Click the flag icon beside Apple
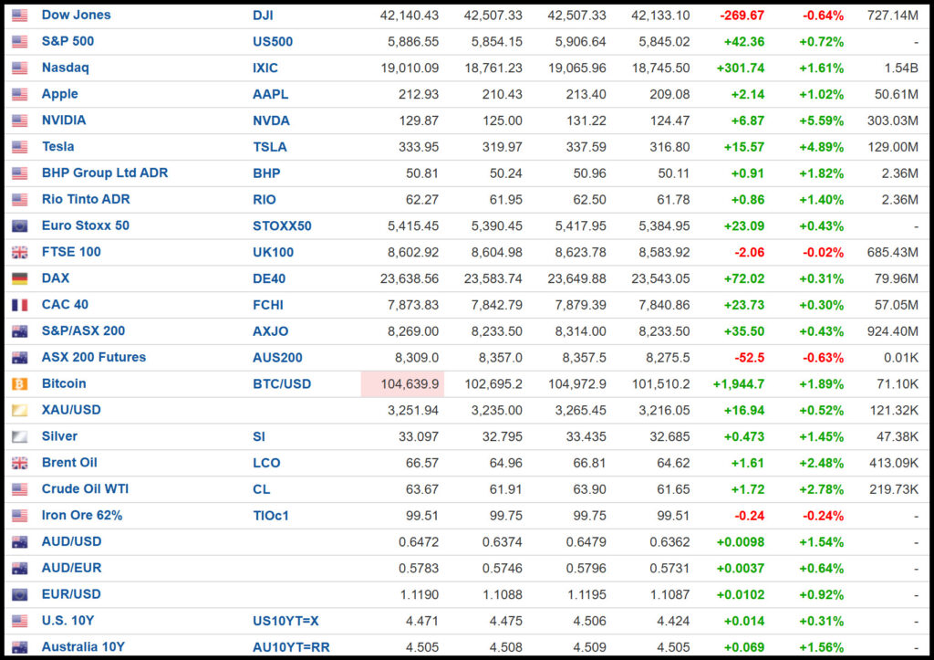 tap(20, 94)
